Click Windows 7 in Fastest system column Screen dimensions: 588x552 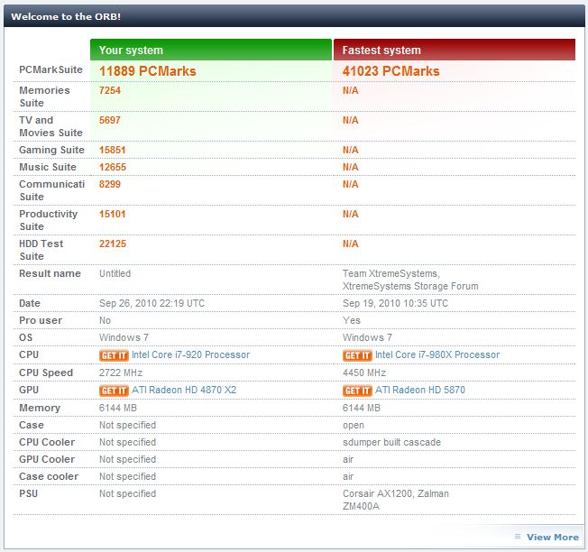367,337
